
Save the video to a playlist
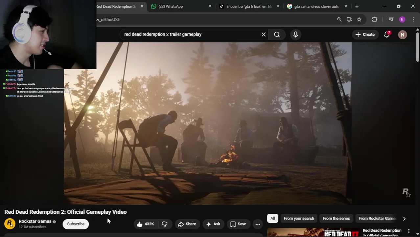tap(238, 224)
